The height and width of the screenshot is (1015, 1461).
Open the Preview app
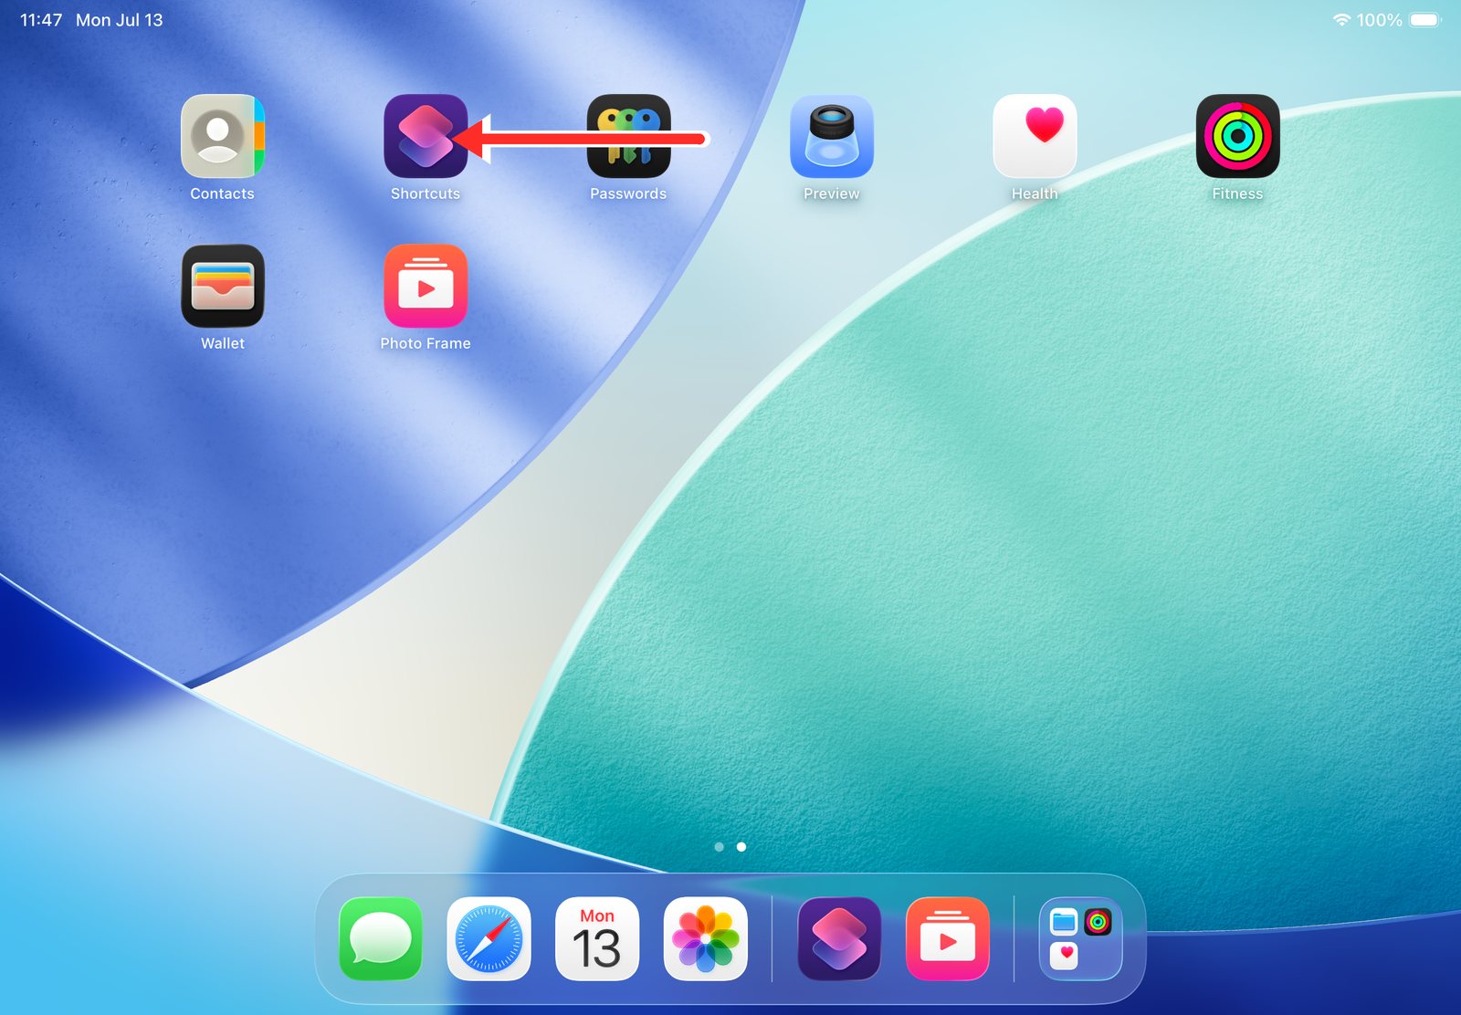coord(832,136)
